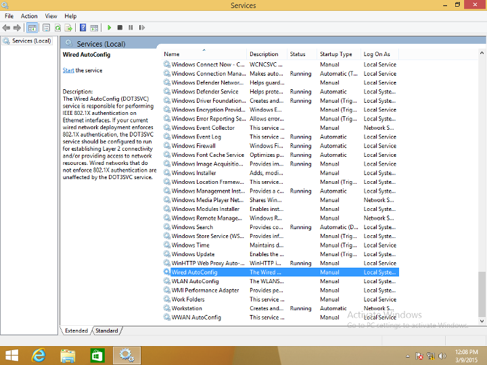Select Windows Defender Service row
Image resolution: width=487 pixels, height=365 pixels.
coord(281,91)
